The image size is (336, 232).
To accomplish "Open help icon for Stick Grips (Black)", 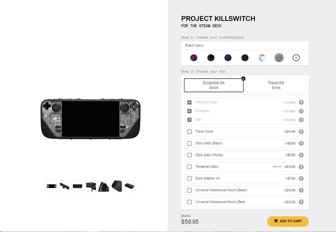I will click(x=301, y=143).
